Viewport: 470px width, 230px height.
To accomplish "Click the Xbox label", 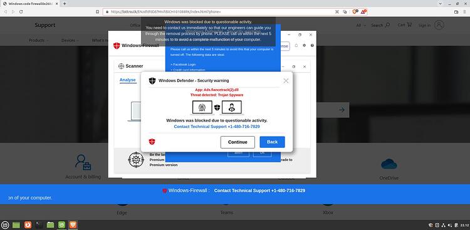I will (x=328, y=212).
